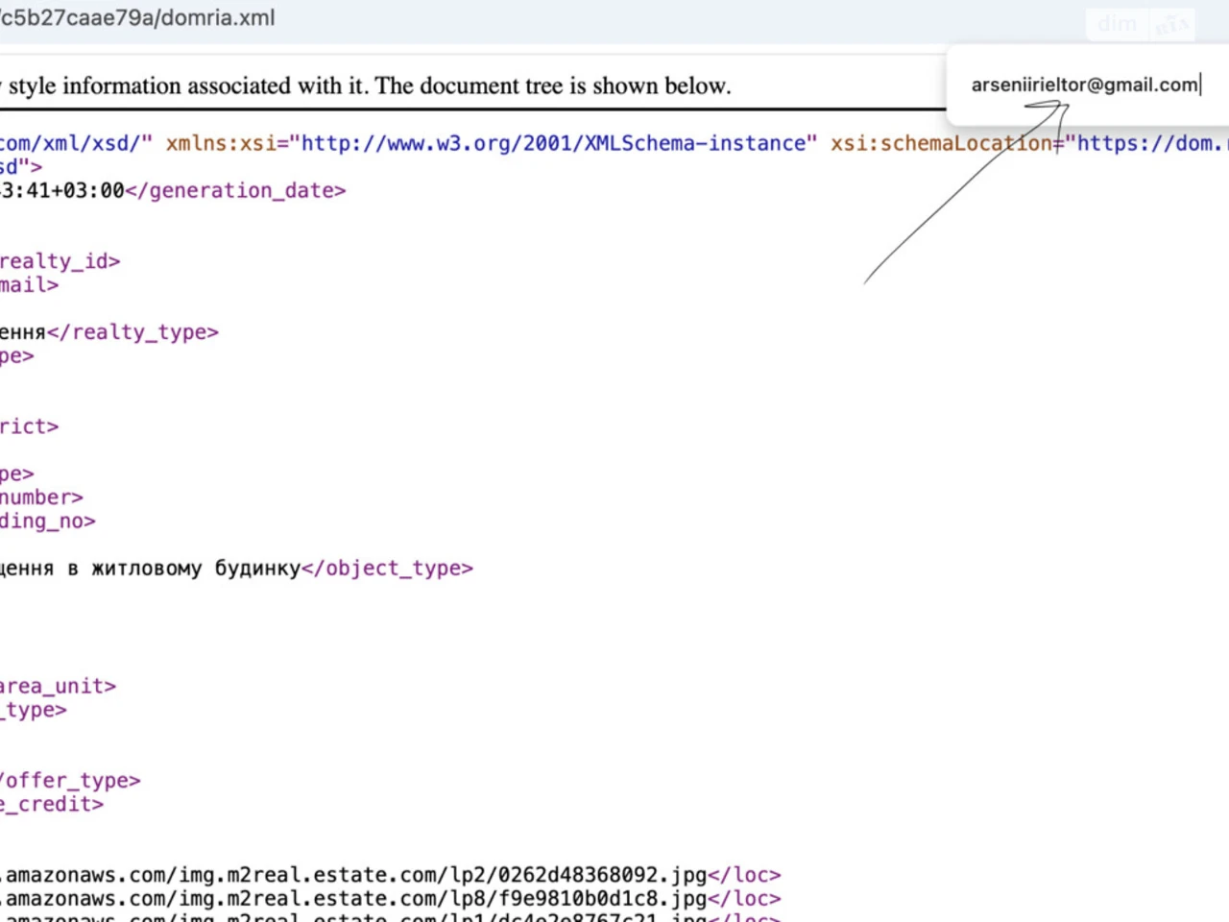Click the /offer_type> closing tag
The image size is (1229, 922).
pyautogui.click(x=70, y=781)
